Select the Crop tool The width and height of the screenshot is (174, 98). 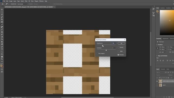point(2,19)
